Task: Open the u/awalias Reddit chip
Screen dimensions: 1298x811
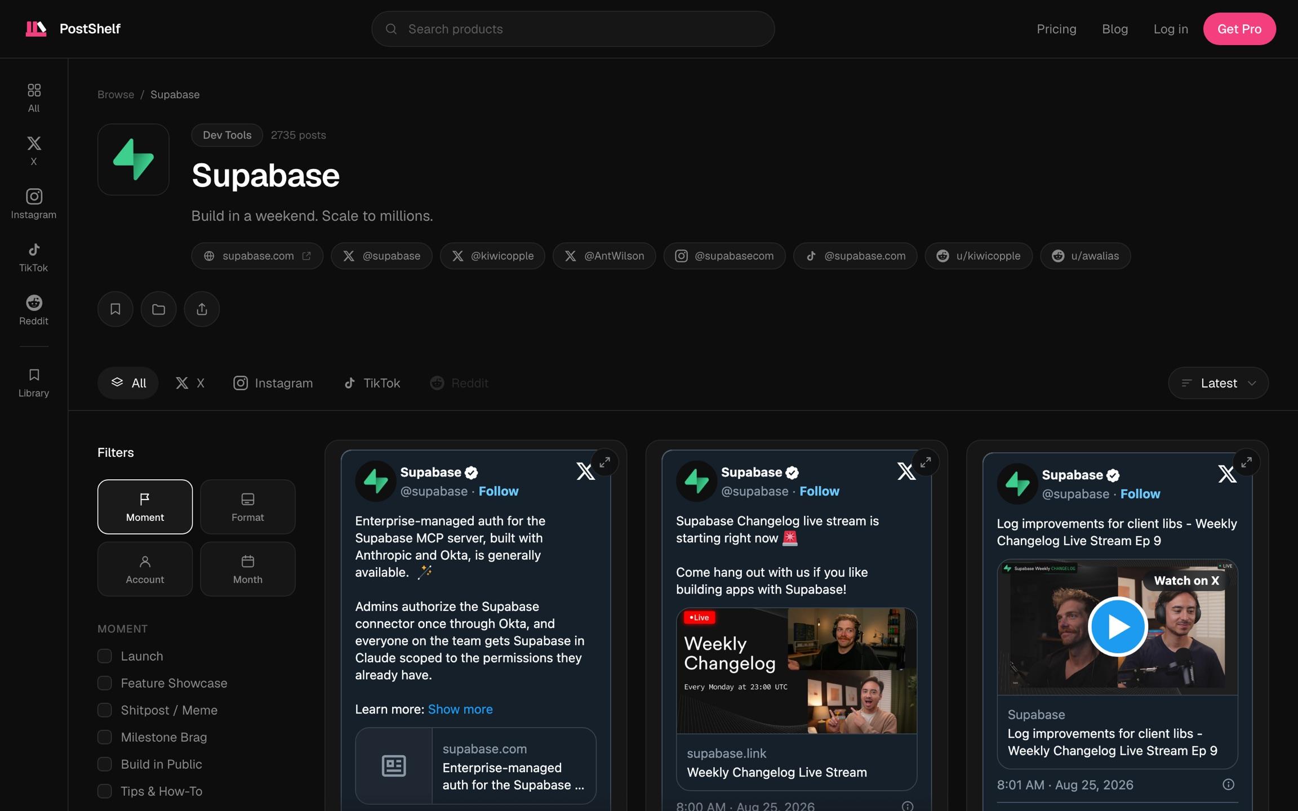Action: pyautogui.click(x=1085, y=256)
